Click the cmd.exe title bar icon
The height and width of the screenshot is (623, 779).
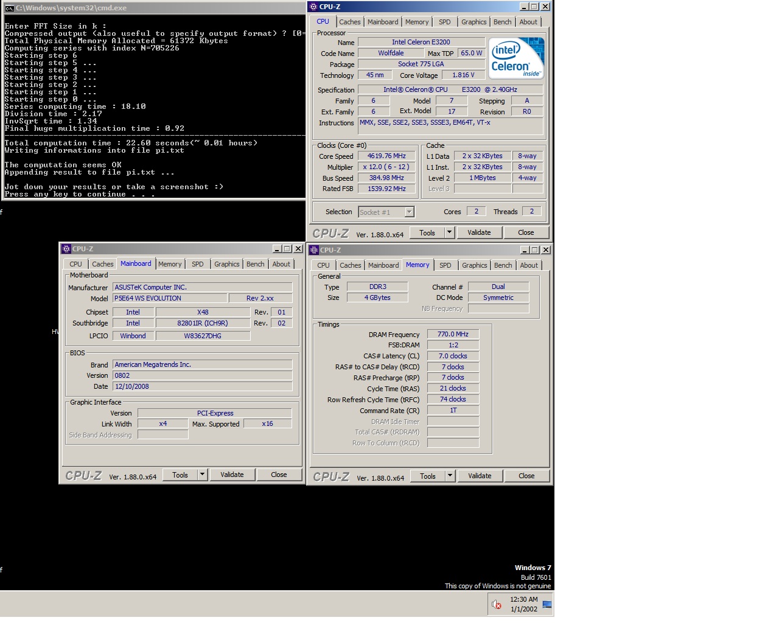9,8
